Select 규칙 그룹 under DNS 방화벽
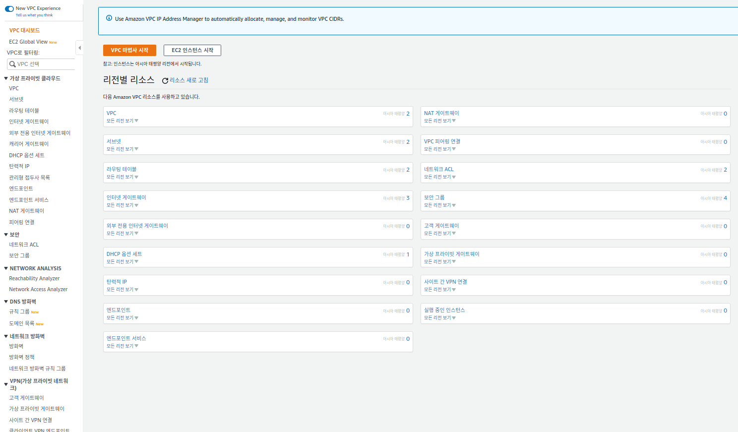The image size is (738, 432). pos(19,311)
